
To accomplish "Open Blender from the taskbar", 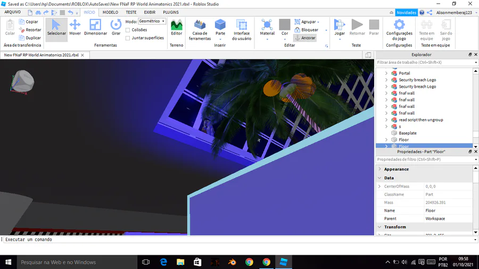I will (232, 262).
